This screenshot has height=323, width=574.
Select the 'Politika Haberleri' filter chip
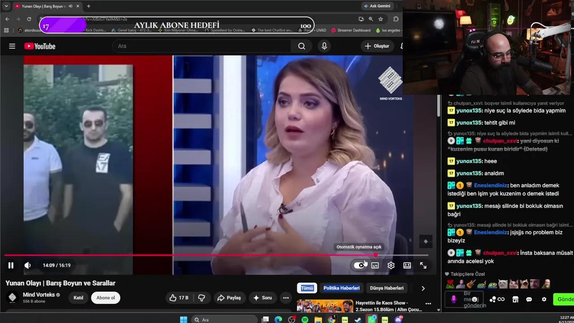pyautogui.click(x=341, y=288)
